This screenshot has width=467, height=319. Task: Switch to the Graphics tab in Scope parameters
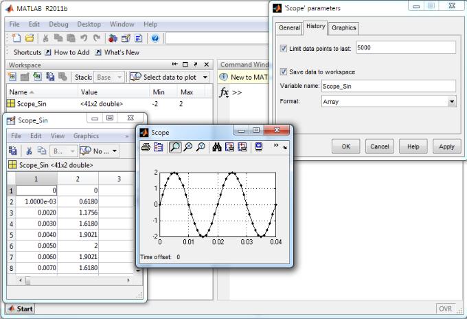[343, 28]
